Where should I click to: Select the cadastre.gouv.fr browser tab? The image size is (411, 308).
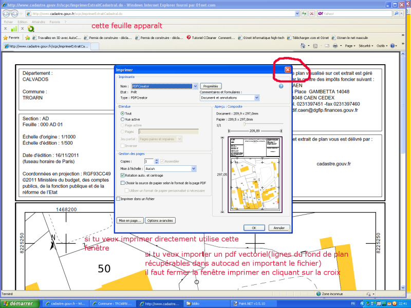point(47,46)
